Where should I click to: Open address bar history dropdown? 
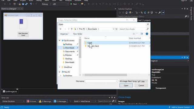click(x=114, y=29)
